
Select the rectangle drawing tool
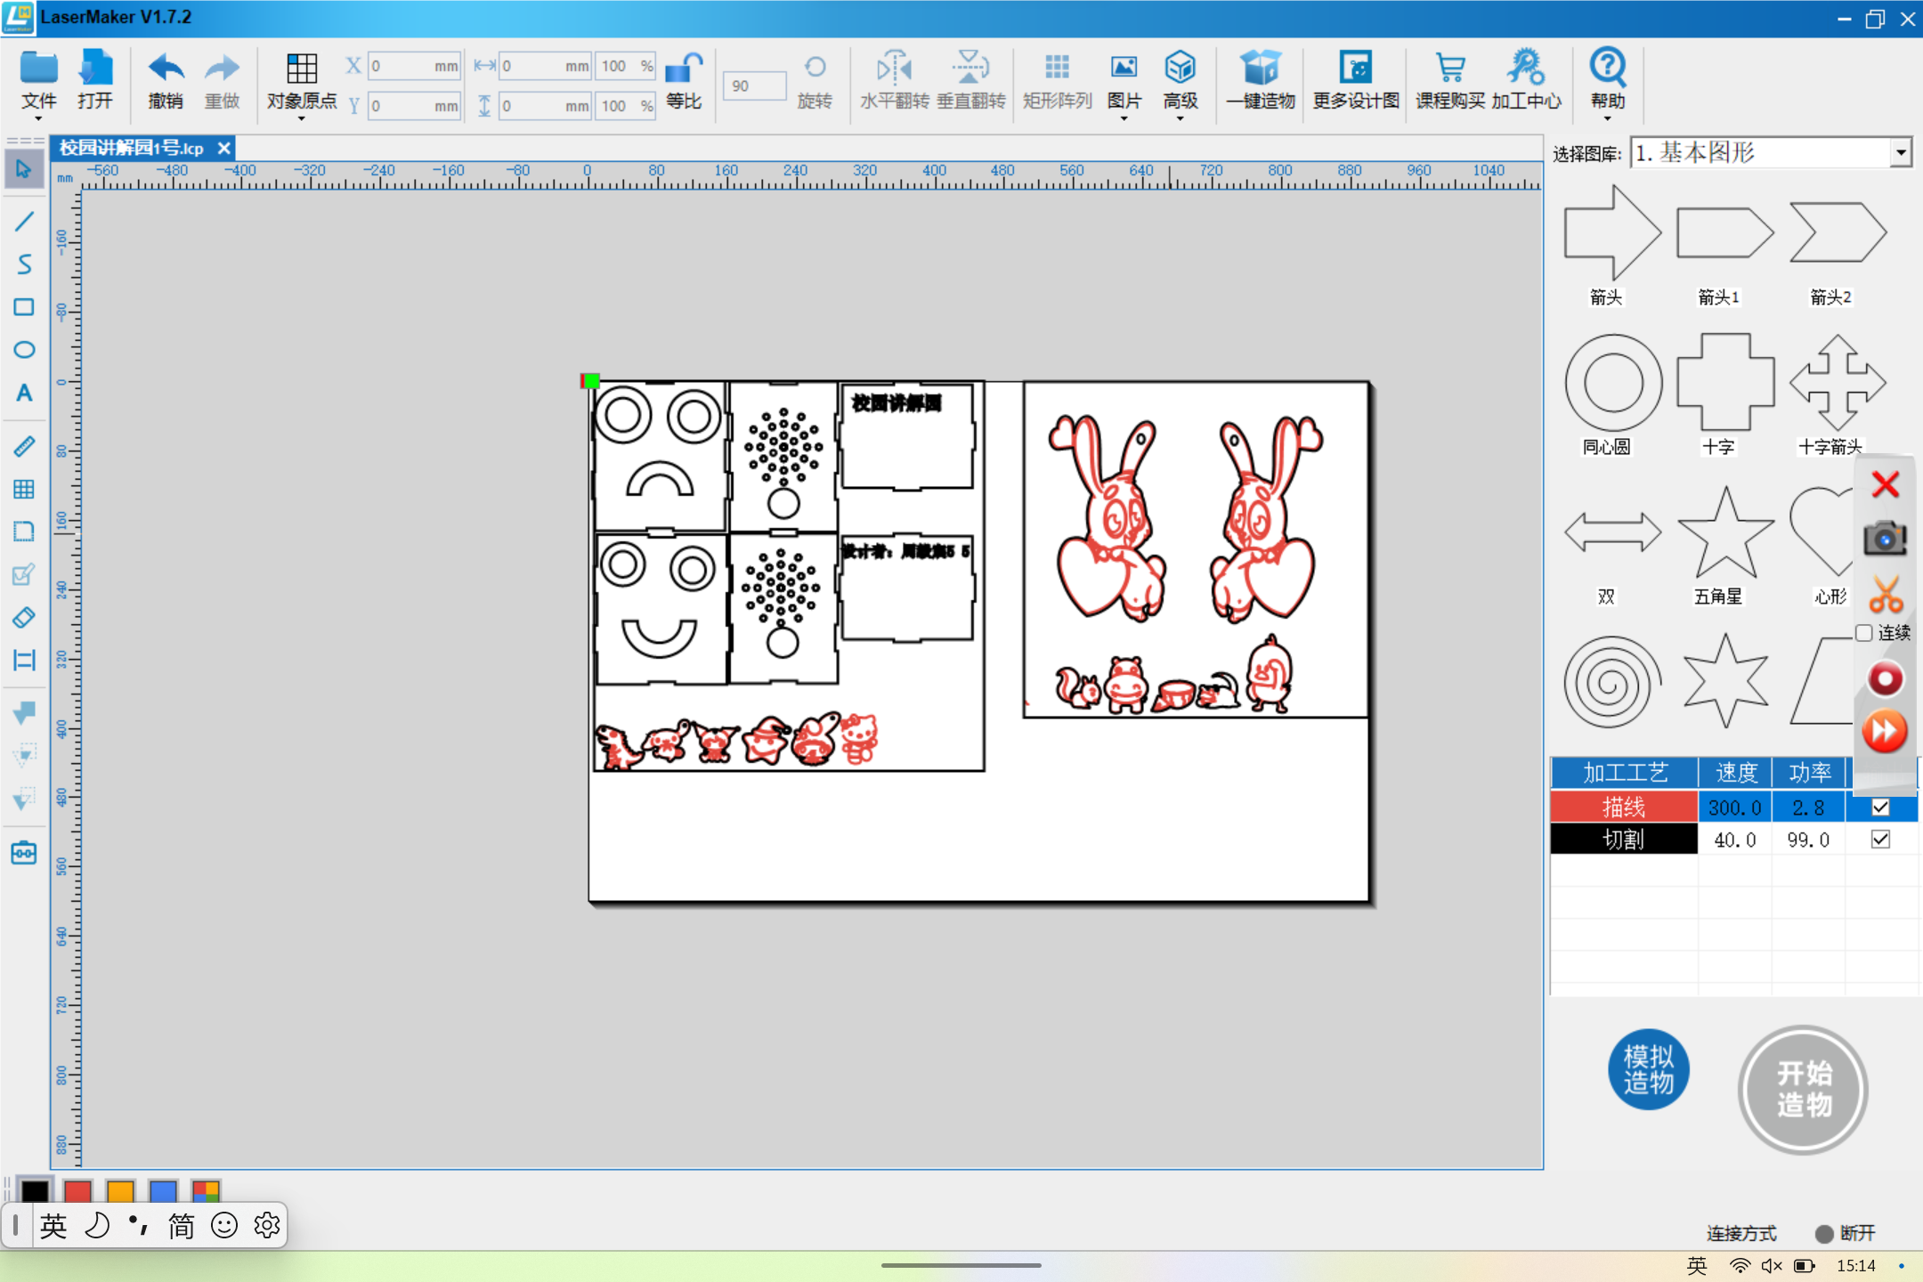(24, 307)
